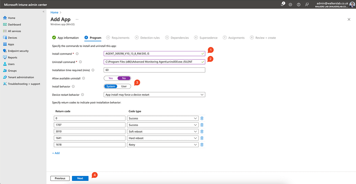The height and width of the screenshot is (184, 356).
Task: Click the + Add return code link
Action: [56, 153]
